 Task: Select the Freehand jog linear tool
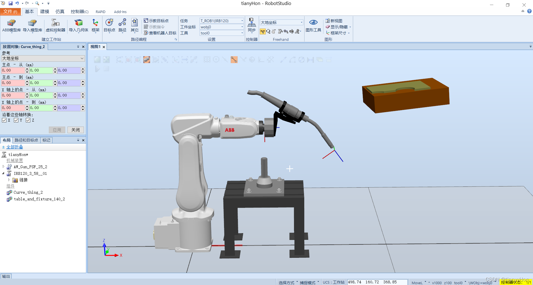pyautogui.click(x=286, y=31)
